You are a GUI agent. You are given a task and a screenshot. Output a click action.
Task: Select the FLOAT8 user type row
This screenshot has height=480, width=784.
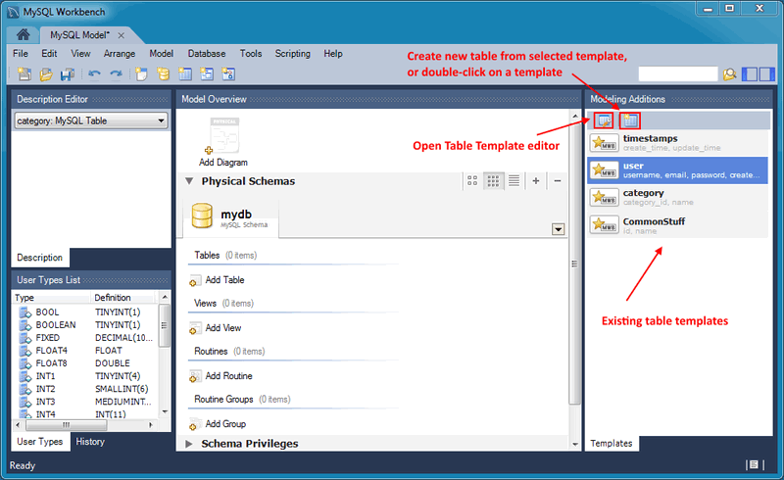point(85,363)
